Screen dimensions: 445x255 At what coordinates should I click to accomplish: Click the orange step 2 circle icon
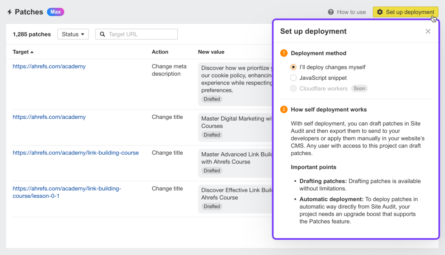tap(285, 110)
